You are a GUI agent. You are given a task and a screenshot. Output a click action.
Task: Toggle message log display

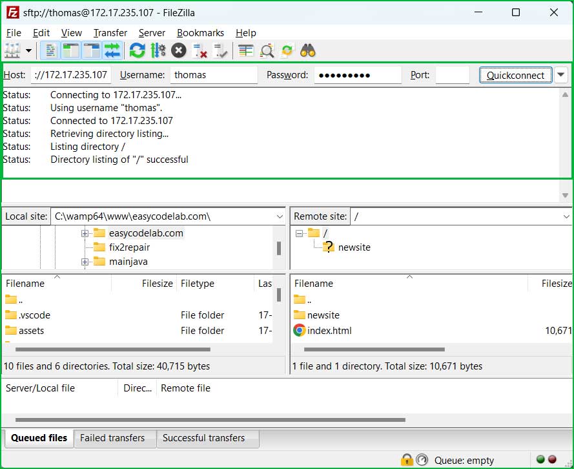tap(50, 50)
